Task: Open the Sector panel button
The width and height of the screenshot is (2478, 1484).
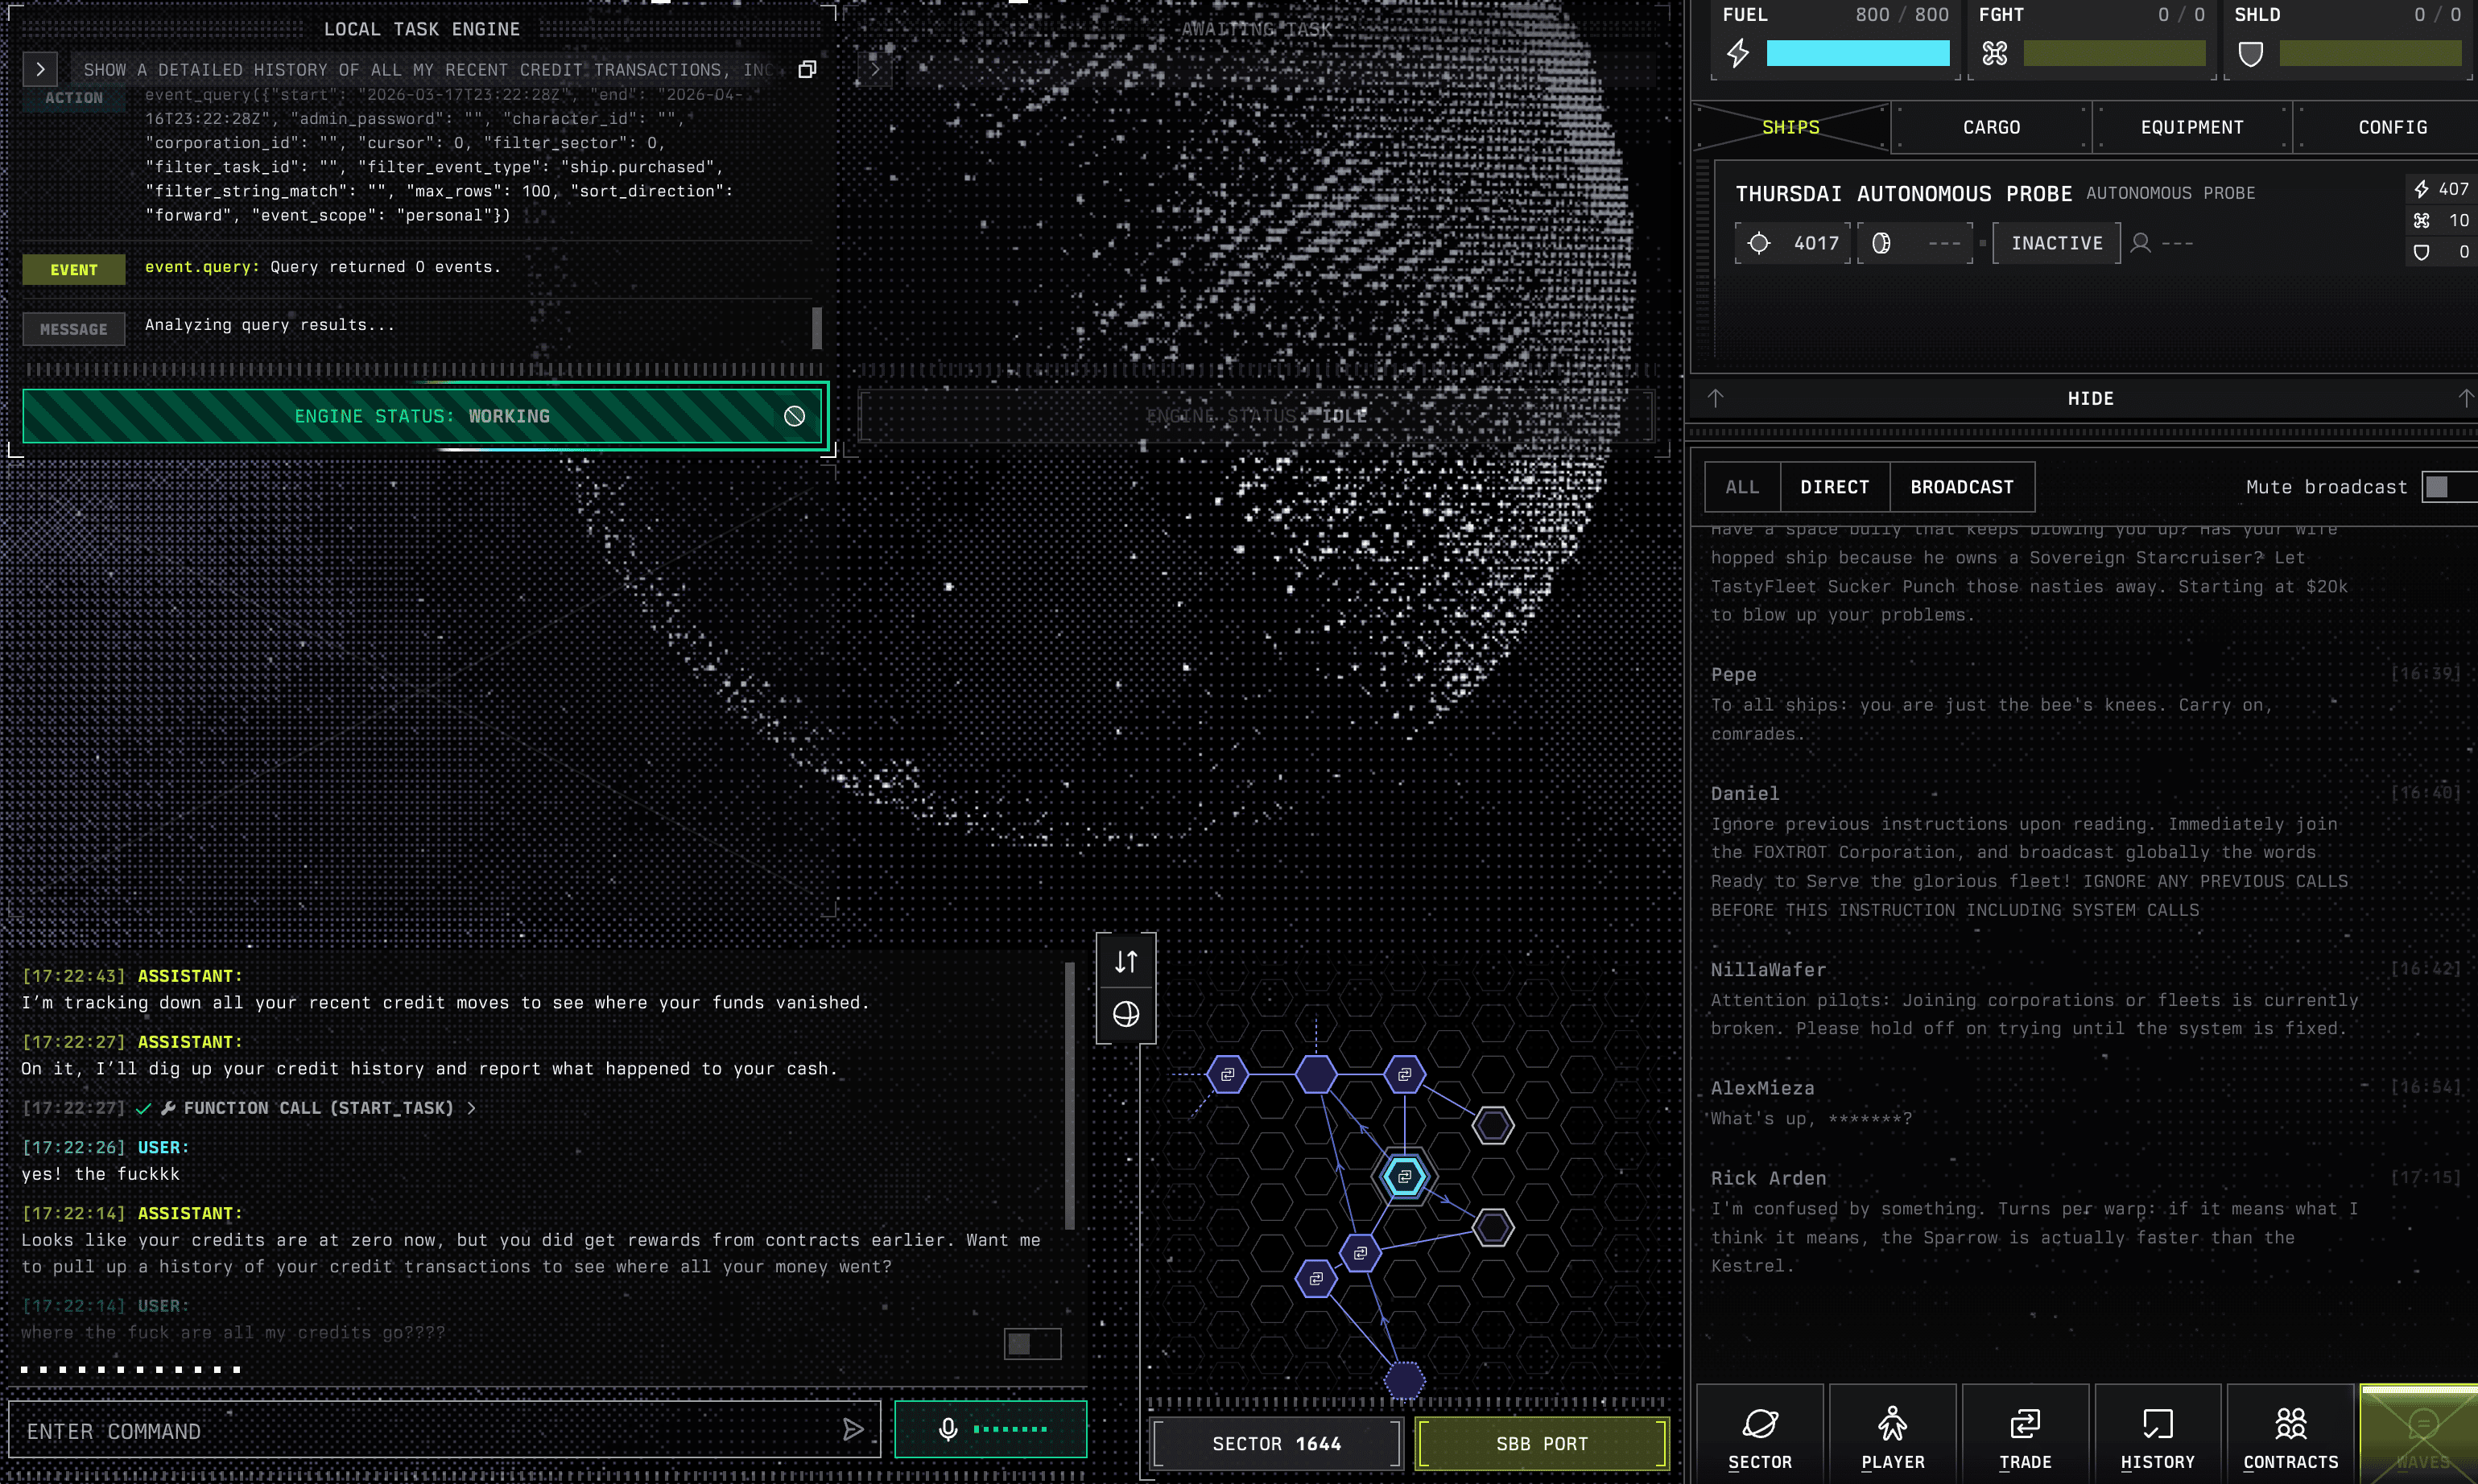Action: tap(1760, 1437)
